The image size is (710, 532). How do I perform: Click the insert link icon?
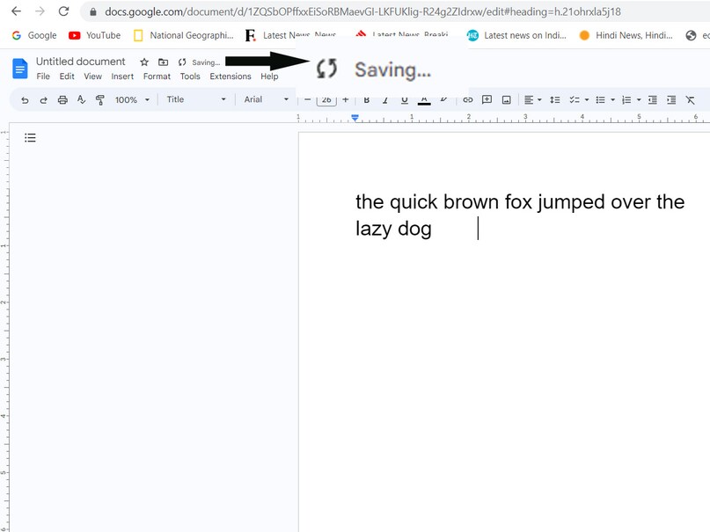[468, 100]
